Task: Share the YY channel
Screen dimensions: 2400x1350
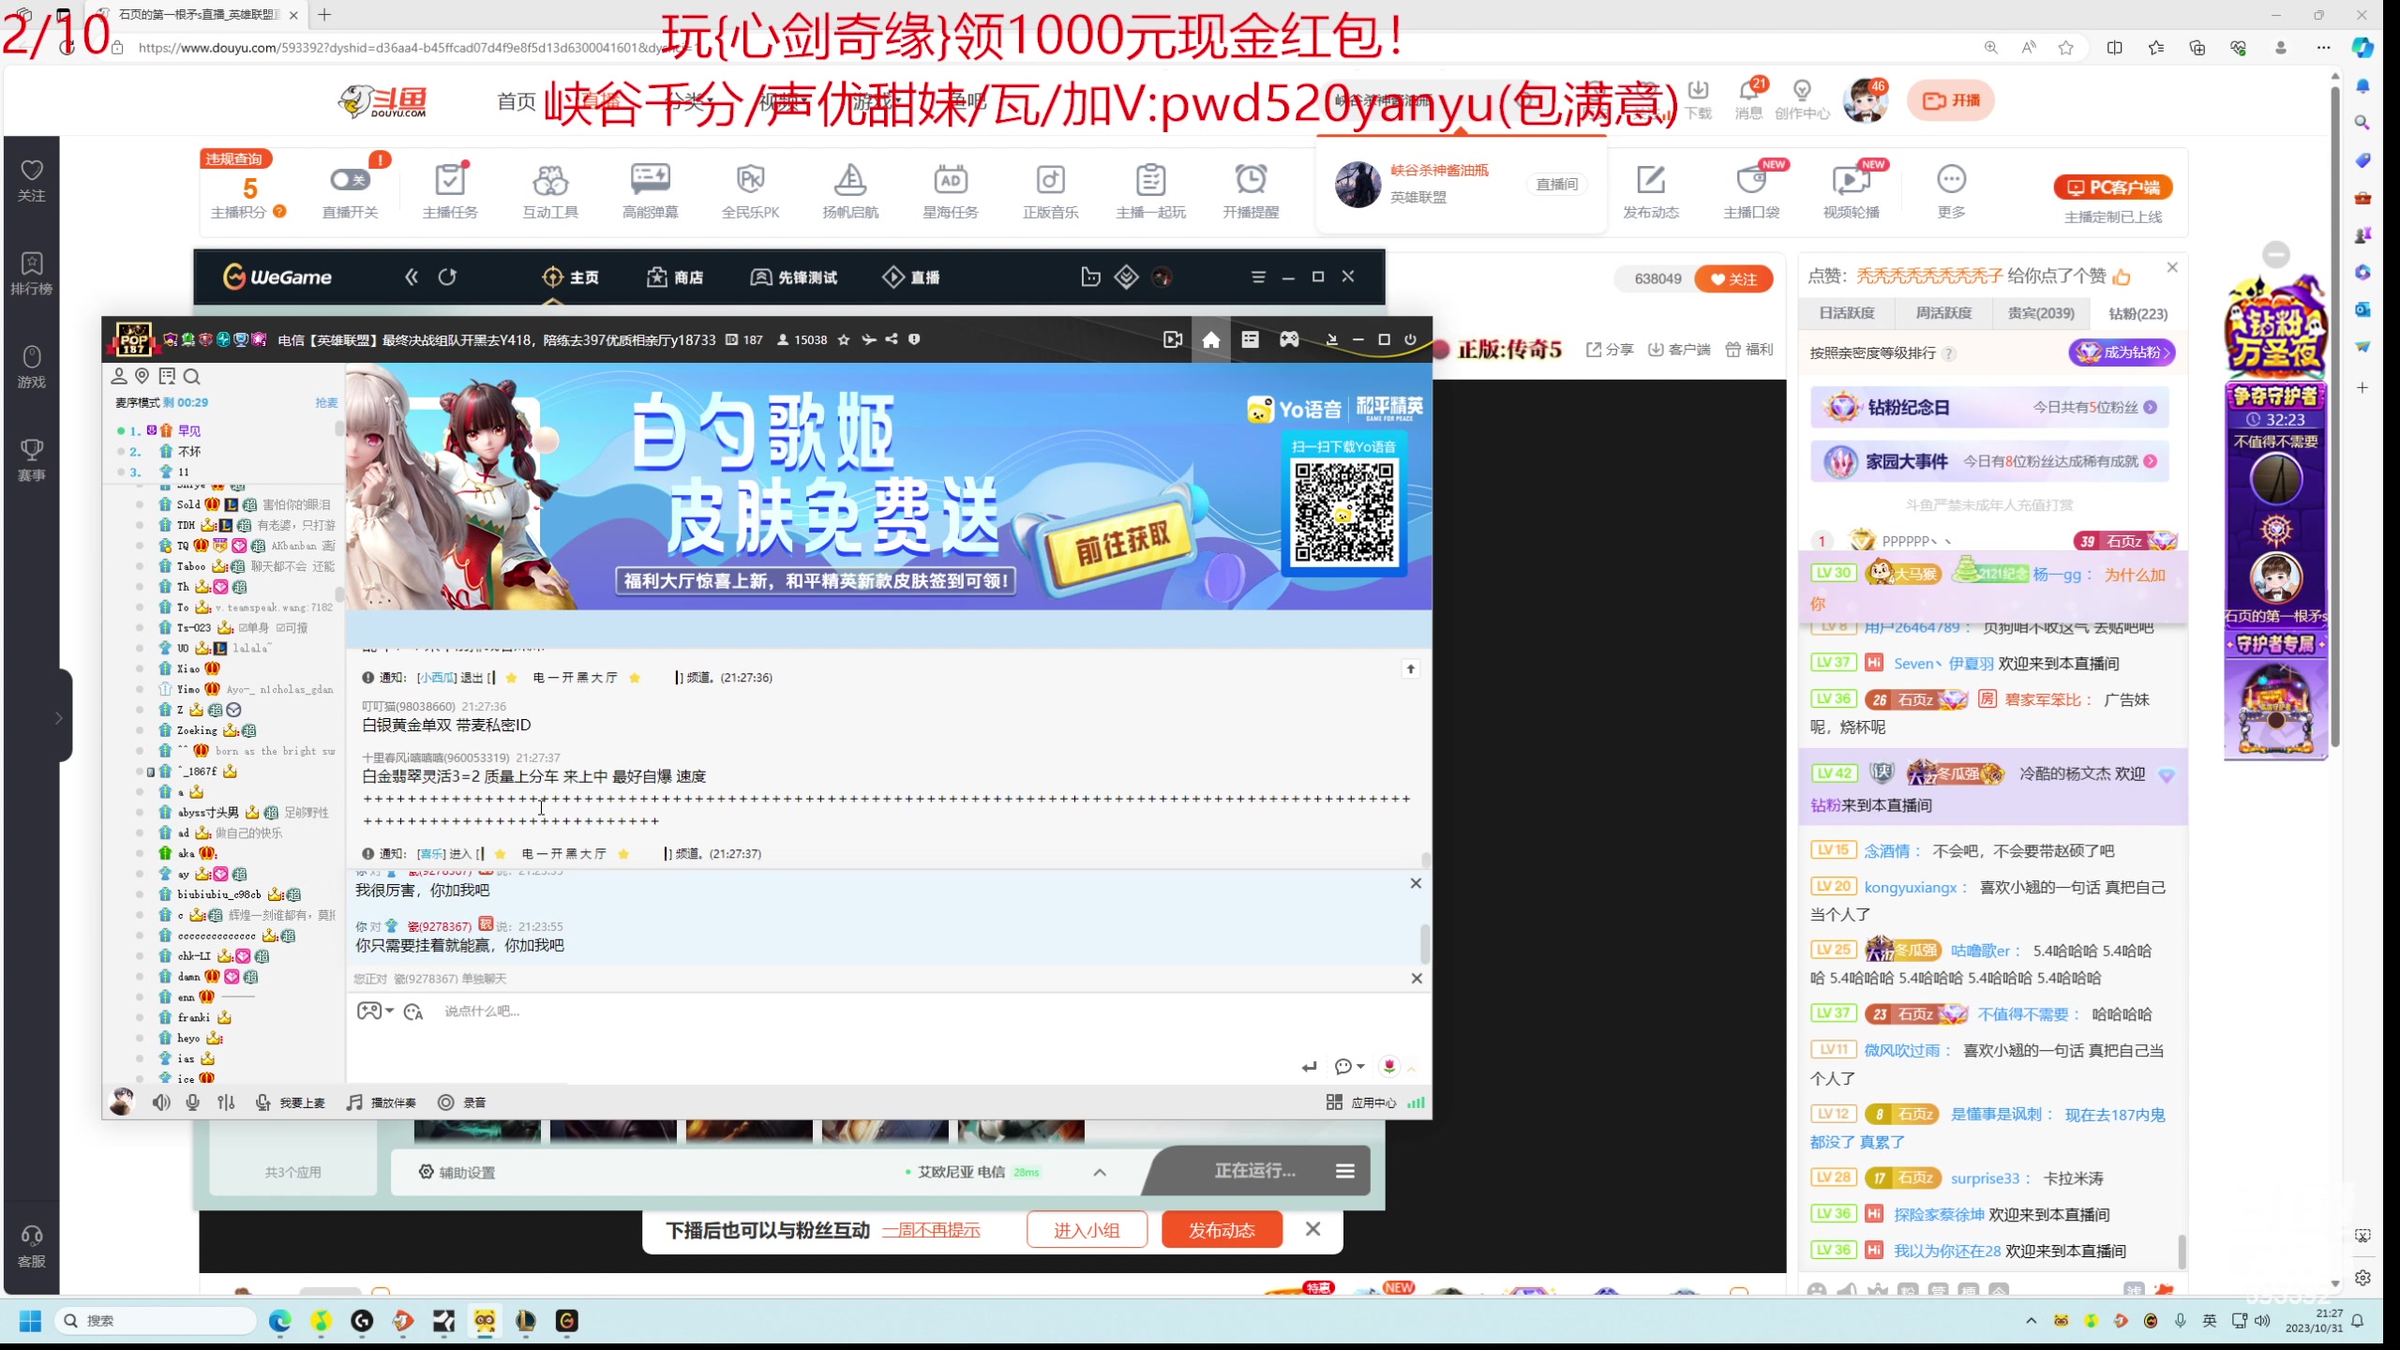Action: (x=892, y=339)
